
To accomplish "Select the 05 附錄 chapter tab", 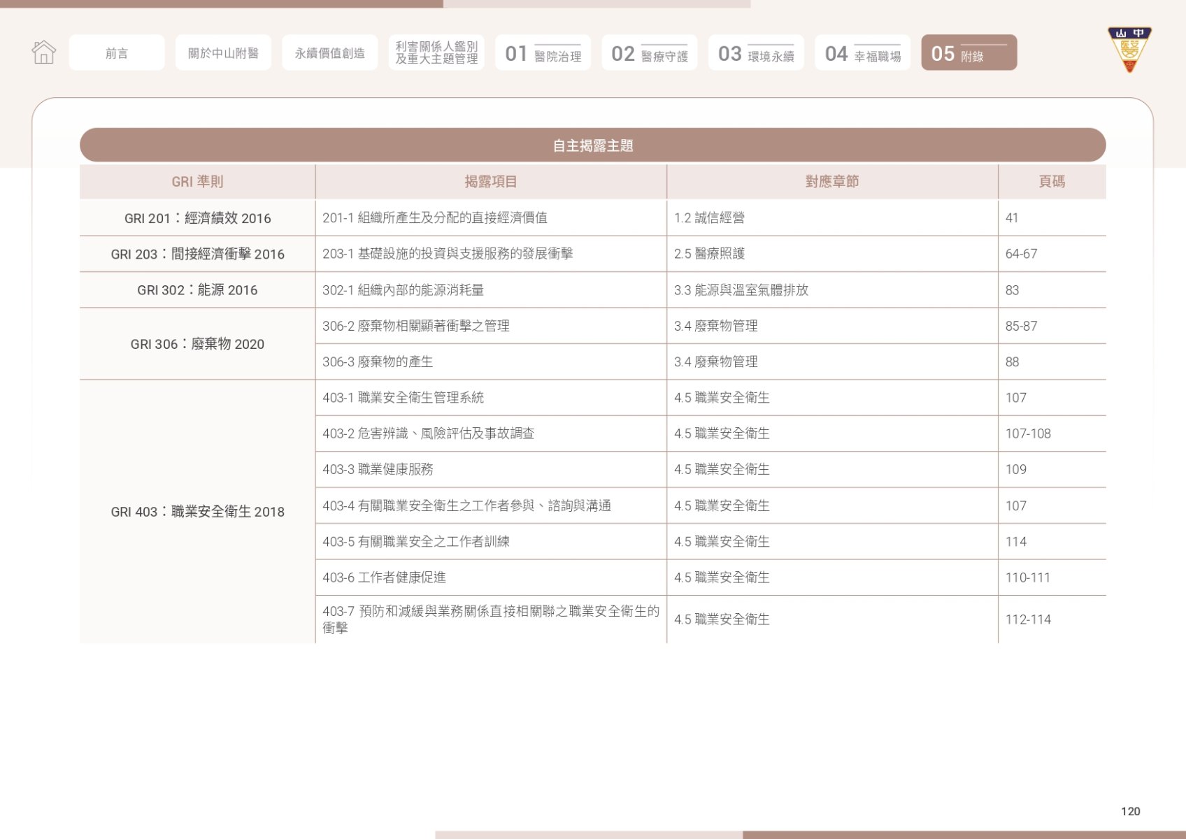I will pyautogui.click(x=969, y=53).
